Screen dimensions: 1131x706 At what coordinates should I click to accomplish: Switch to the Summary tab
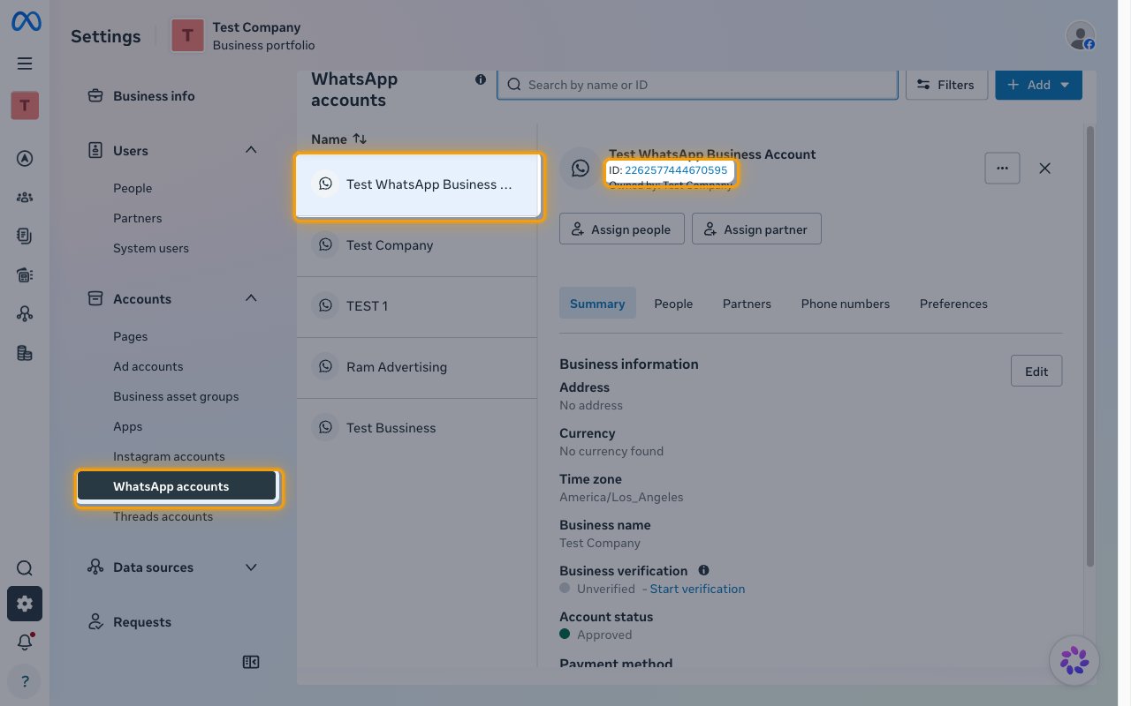click(x=597, y=304)
